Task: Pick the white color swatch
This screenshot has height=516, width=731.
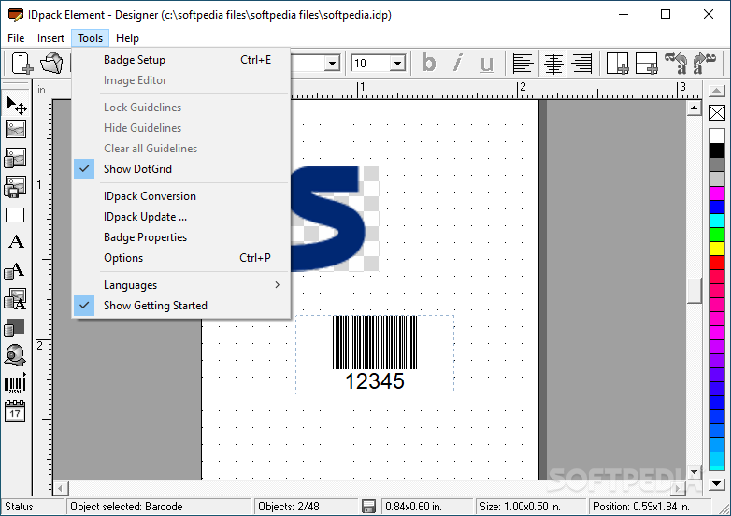Action: click(x=717, y=136)
